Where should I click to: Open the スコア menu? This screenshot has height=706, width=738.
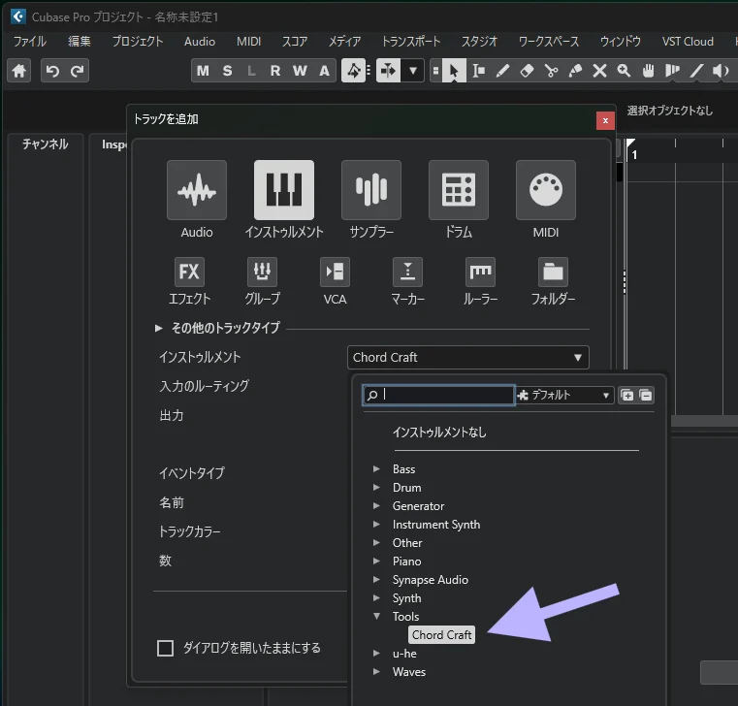tap(295, 42)
